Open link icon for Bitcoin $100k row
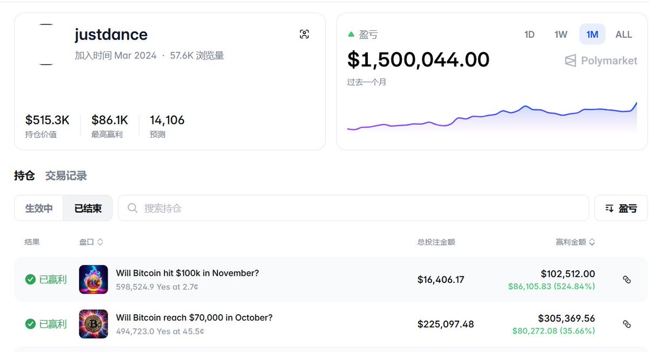 click(x=627, y=280)
